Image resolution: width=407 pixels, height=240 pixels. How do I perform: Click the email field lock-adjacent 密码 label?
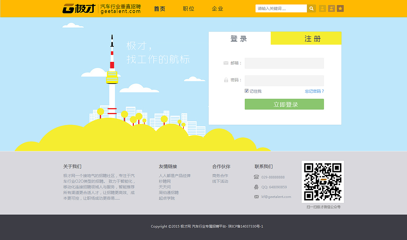[x=235, y=80]
